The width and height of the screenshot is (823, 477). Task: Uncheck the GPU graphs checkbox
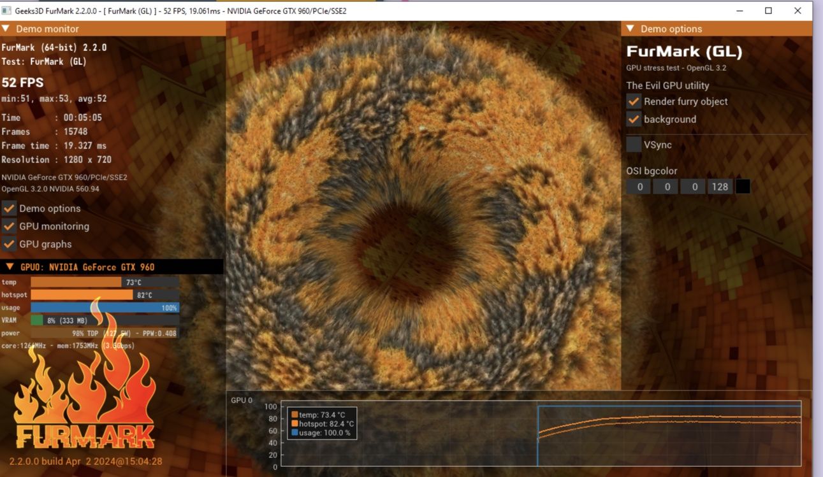(x=10, y=244)
